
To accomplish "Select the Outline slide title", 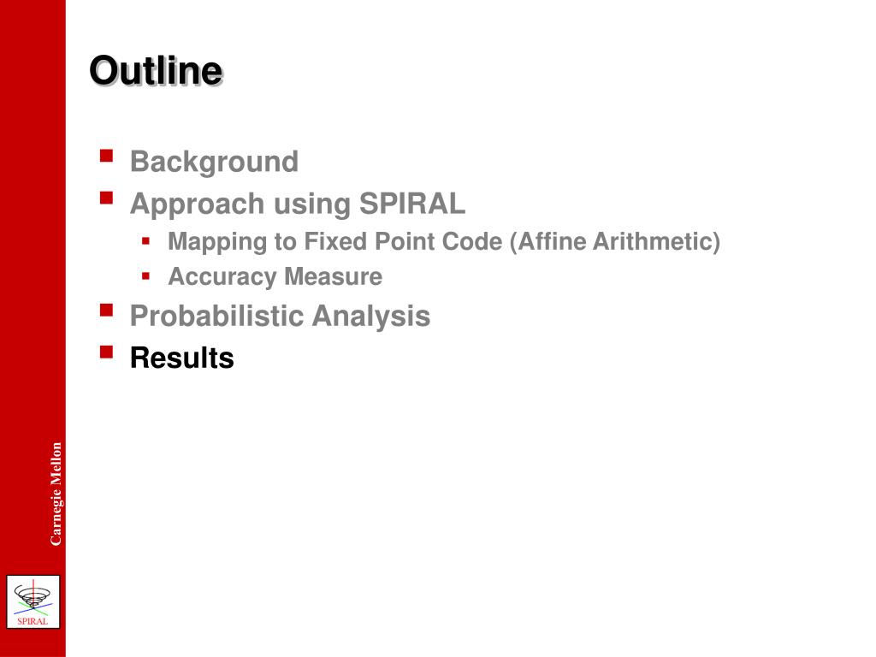I will click(156, 71).
